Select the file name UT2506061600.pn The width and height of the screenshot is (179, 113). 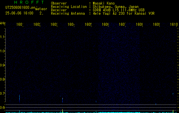tap(20, 7)
